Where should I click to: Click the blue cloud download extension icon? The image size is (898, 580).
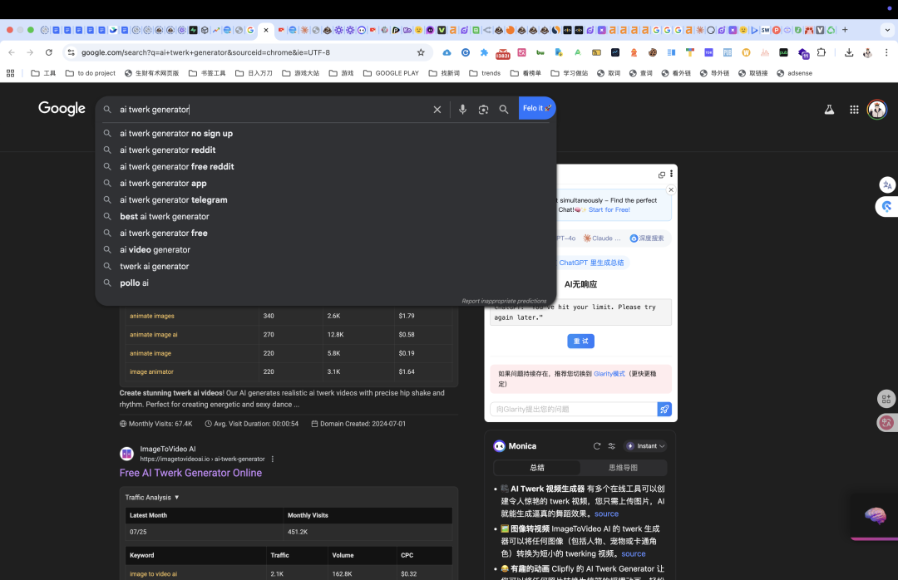pyautogui.click(x=447, y=52)
